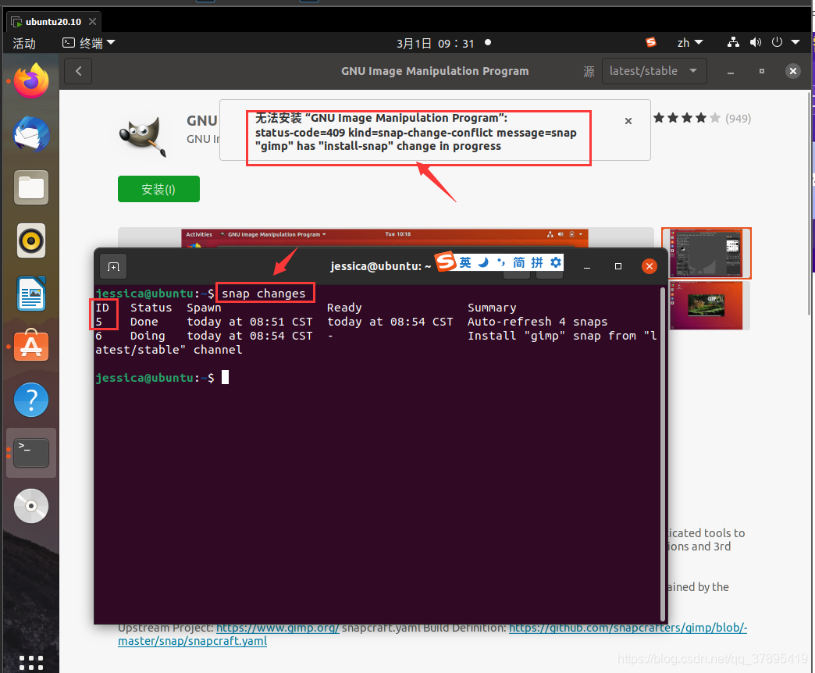Click the 'Ready' column header in terminal
Image resolution: width=815 pixels, height=673 pixels.
click(344, 308)
